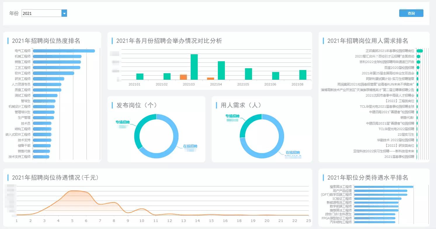Click the IC验证工程师 bar
This screenshot has width=436, height=229.
pos(378,199)
